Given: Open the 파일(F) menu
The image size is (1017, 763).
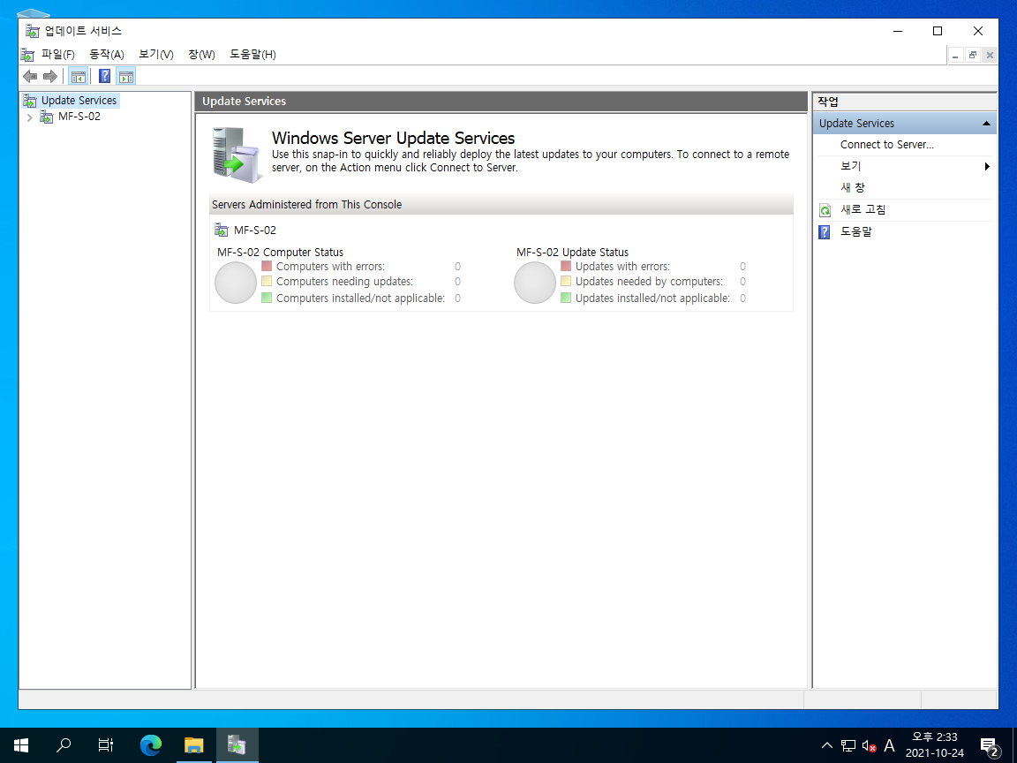Looking at the screenshot, I should tap(58, 55).
